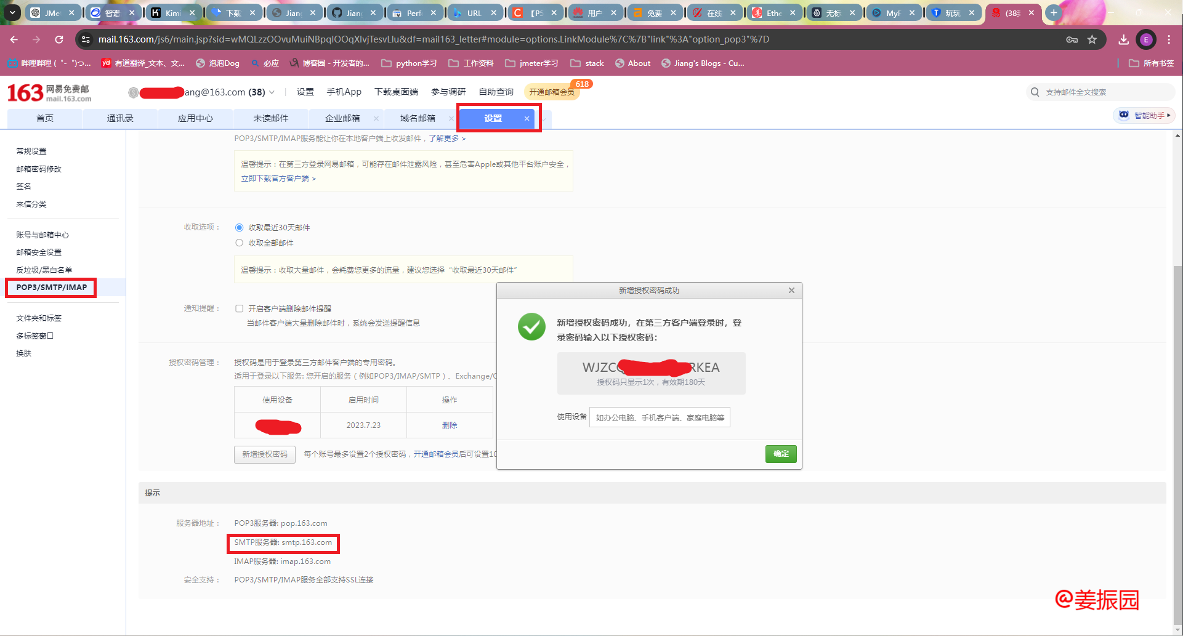Select 收取最近30天邮件 radio option

tap(239, 228)
